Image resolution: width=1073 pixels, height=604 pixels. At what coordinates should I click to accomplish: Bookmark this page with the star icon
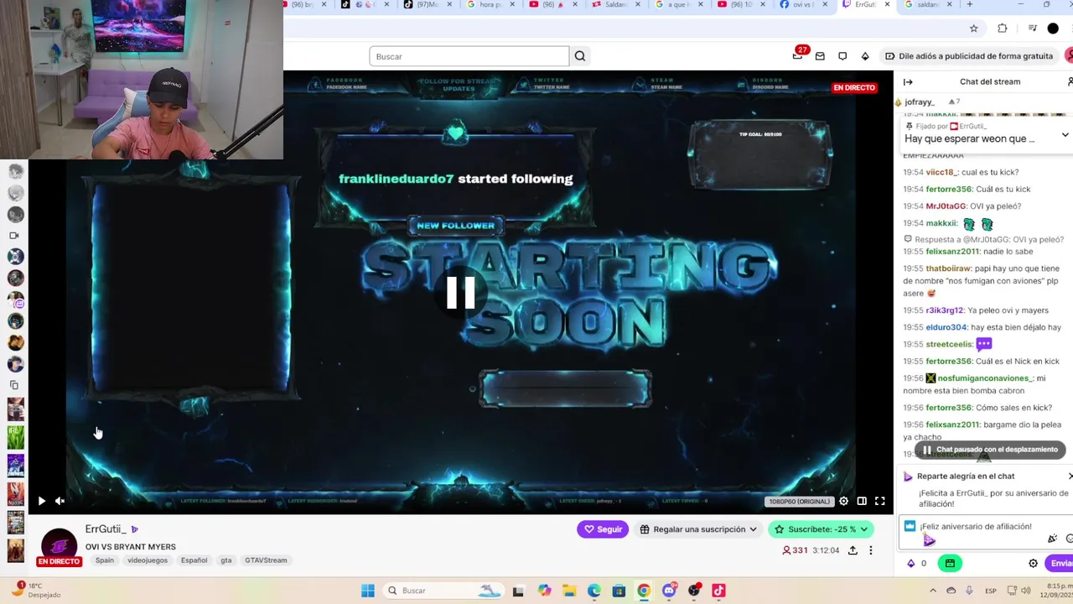pyautogui.click(x=973, y=29)
